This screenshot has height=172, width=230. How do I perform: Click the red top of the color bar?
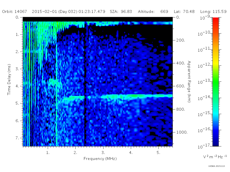click(215, 20)
